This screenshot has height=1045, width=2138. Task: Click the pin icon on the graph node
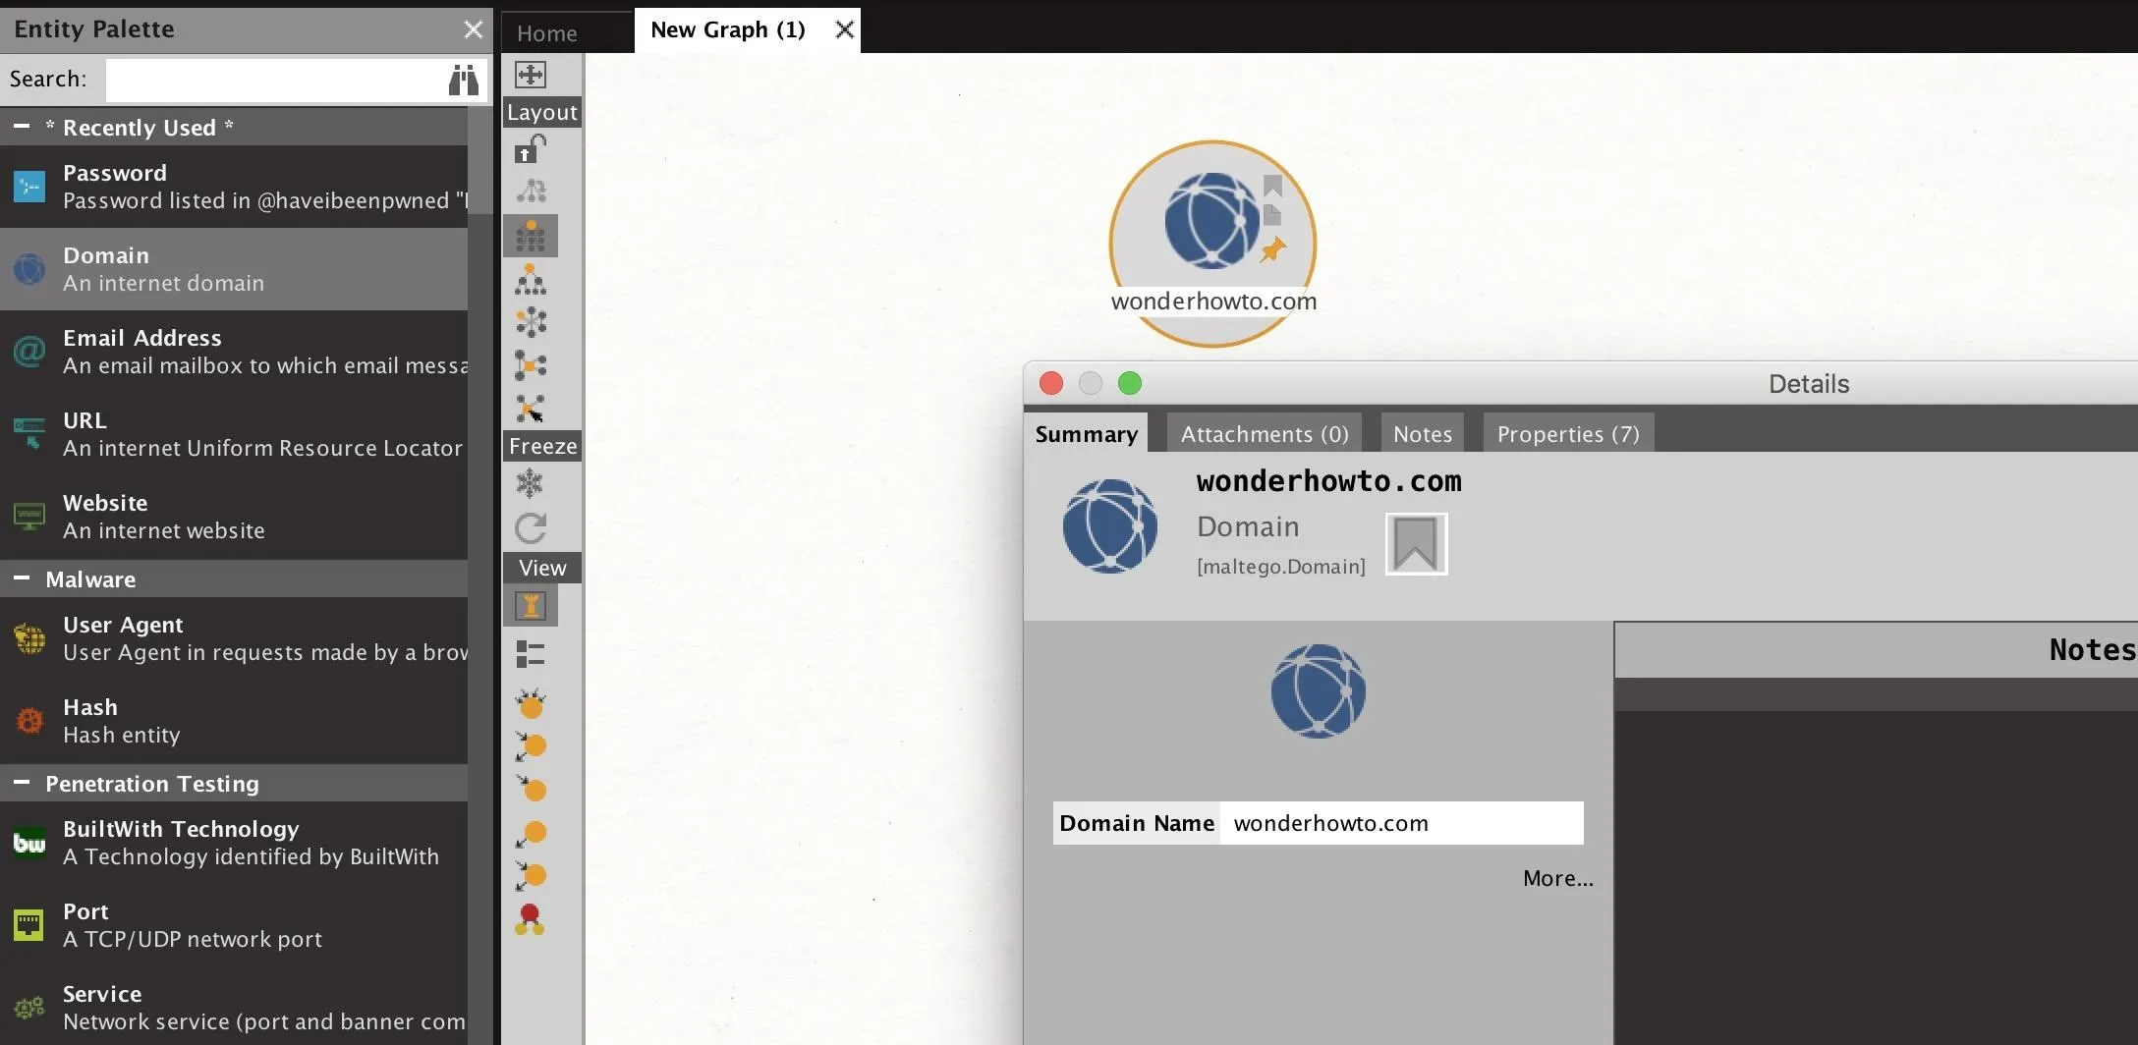click(x=1273, y=249)
